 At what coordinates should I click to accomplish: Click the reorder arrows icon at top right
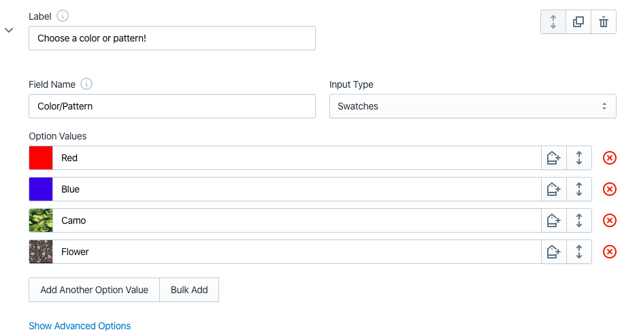tap(553, 22)
